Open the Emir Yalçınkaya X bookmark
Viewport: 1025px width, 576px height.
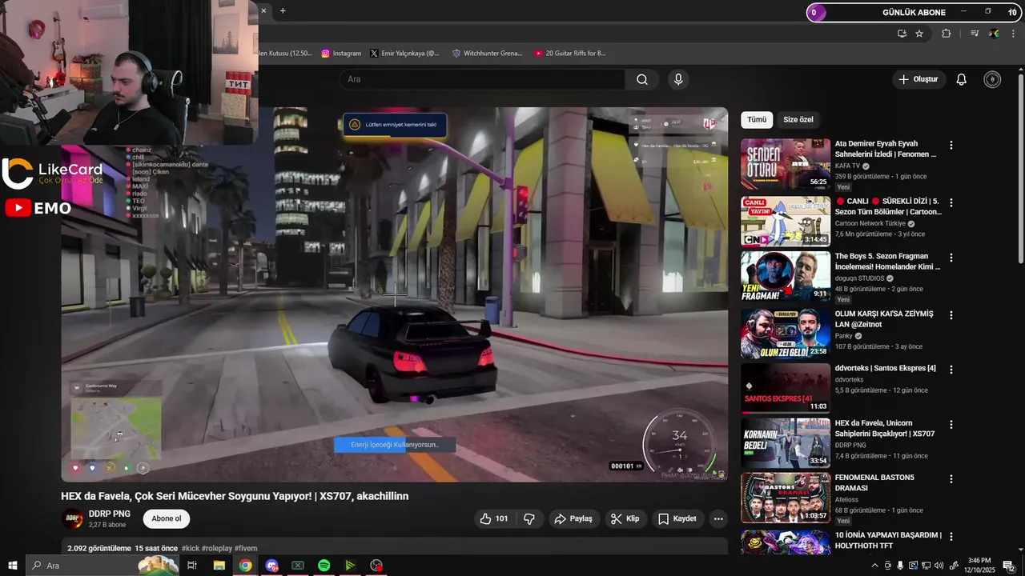(x=404, y=54)
